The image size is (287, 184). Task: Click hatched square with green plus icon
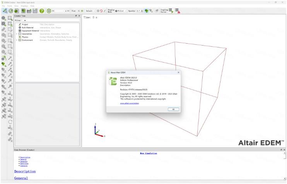coord(3,24)
